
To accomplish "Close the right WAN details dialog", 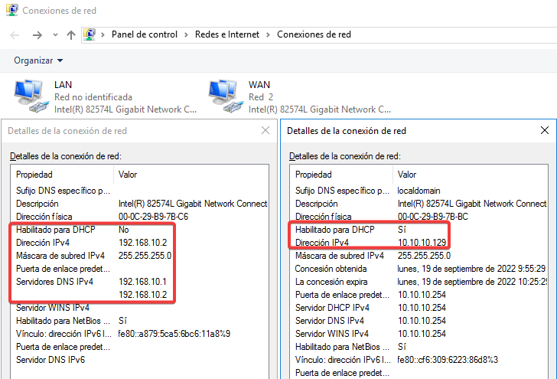I will tap(544, 130).
